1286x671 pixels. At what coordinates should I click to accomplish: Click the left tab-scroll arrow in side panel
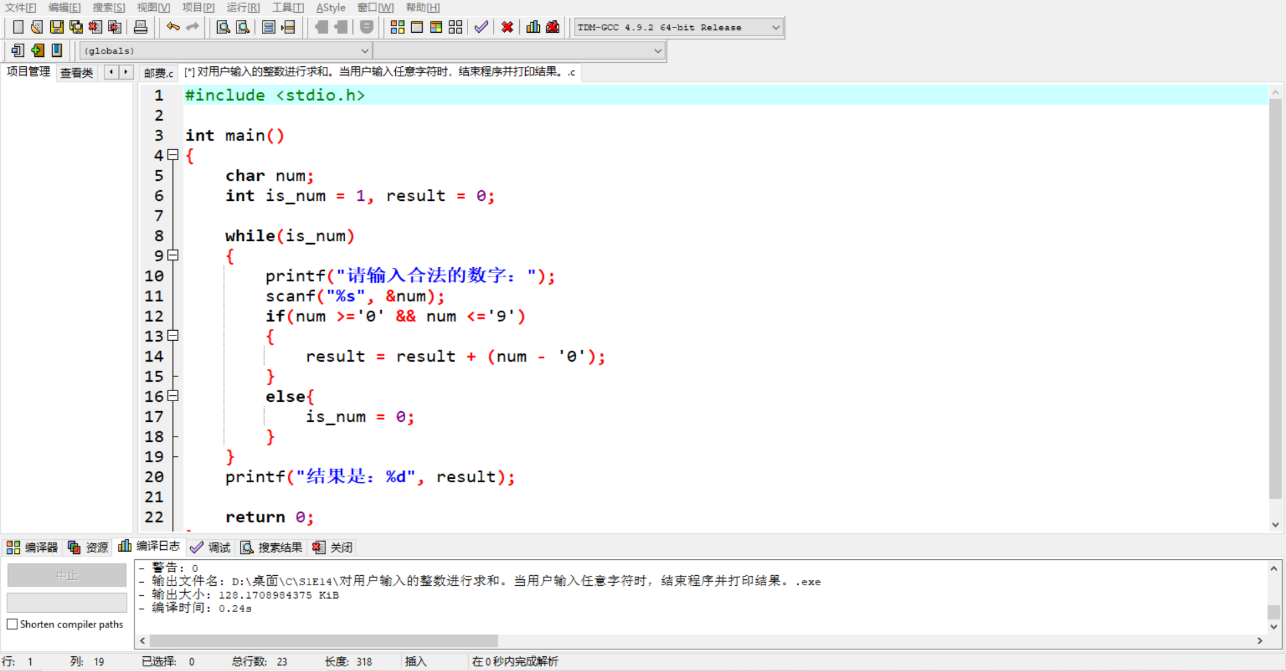tap(111, 72)
